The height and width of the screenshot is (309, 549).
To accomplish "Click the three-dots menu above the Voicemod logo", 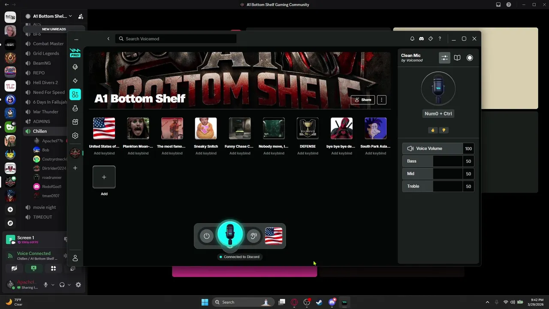I will [76, 39].
